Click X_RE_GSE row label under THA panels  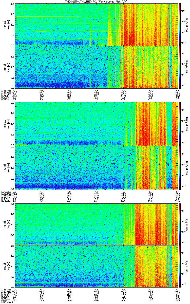click(6, 90)
